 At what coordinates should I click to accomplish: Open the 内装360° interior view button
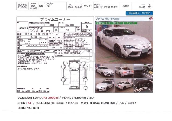102,23
